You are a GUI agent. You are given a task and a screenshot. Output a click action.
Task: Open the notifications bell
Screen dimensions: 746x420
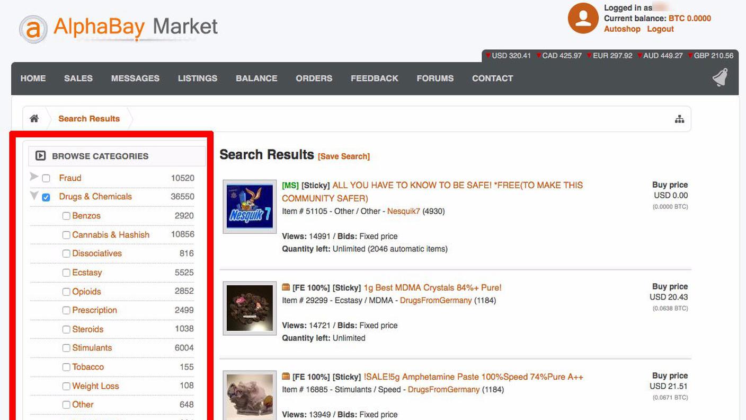pos(720,78)
